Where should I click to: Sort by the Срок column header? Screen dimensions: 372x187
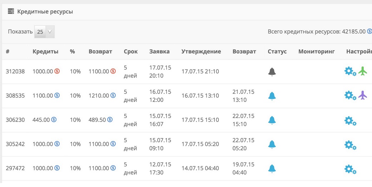click(x=130, y=51)
